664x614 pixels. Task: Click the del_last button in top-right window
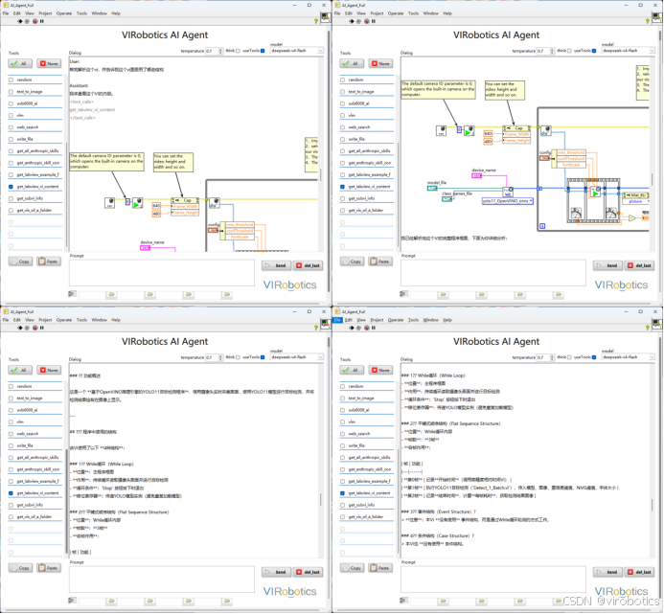click(640, 265)
